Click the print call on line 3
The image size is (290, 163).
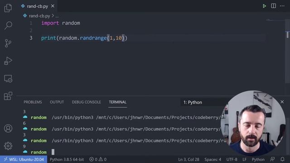pos(48,38)
